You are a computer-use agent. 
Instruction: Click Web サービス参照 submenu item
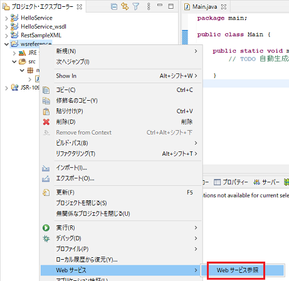pos(243,270)
